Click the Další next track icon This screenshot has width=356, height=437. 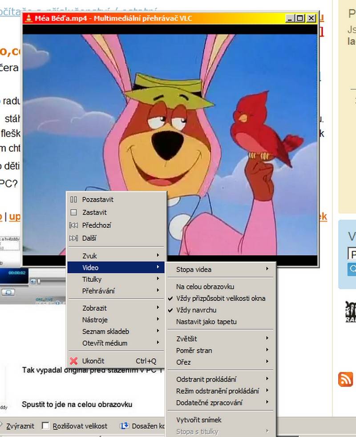pos(73,238)
